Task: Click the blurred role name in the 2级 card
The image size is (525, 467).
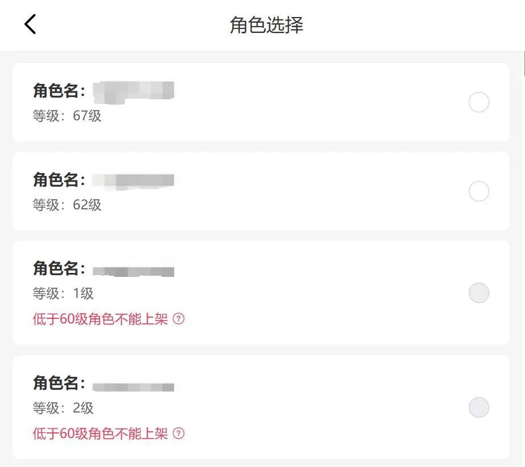Action: [x=134, y=386]
